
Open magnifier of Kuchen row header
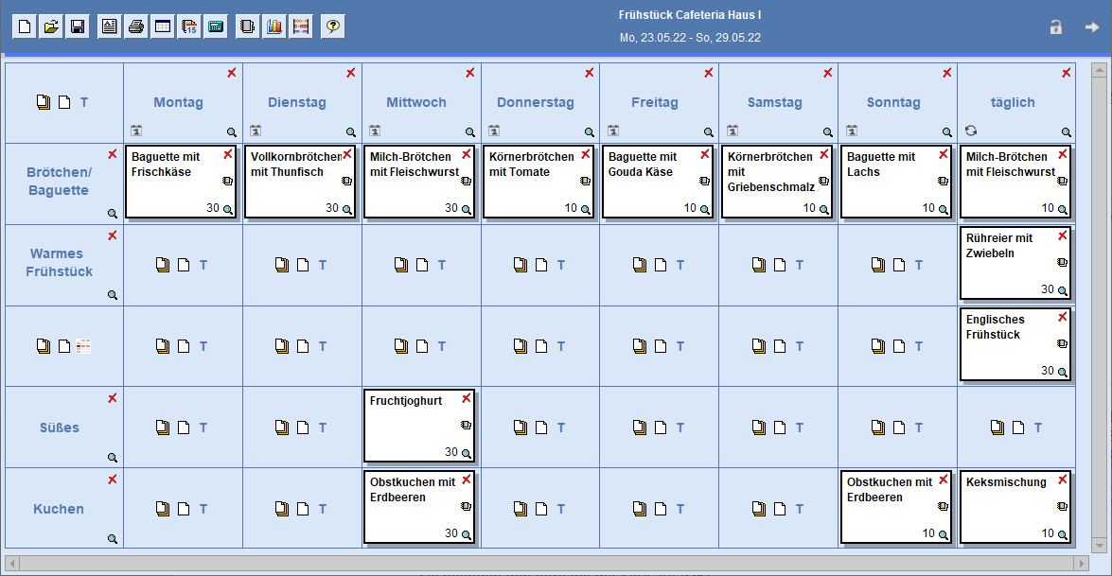pos(113,539)
